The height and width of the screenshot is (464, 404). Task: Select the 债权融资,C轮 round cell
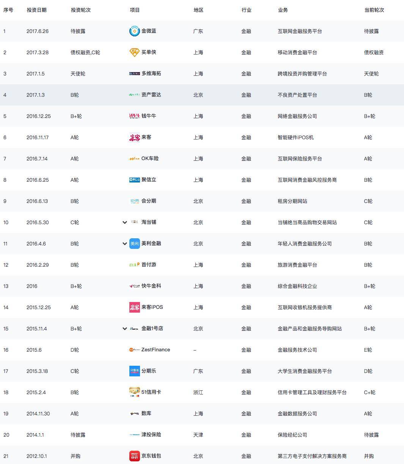click(x=85, y=52)
